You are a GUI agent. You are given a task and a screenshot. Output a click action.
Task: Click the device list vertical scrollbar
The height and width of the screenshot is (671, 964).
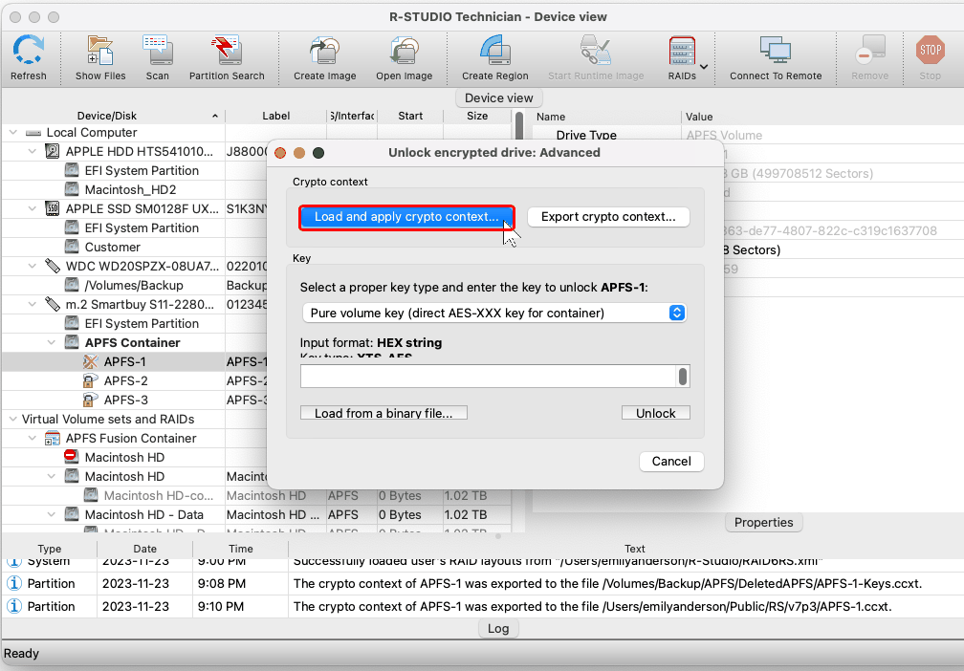[519, 126]
